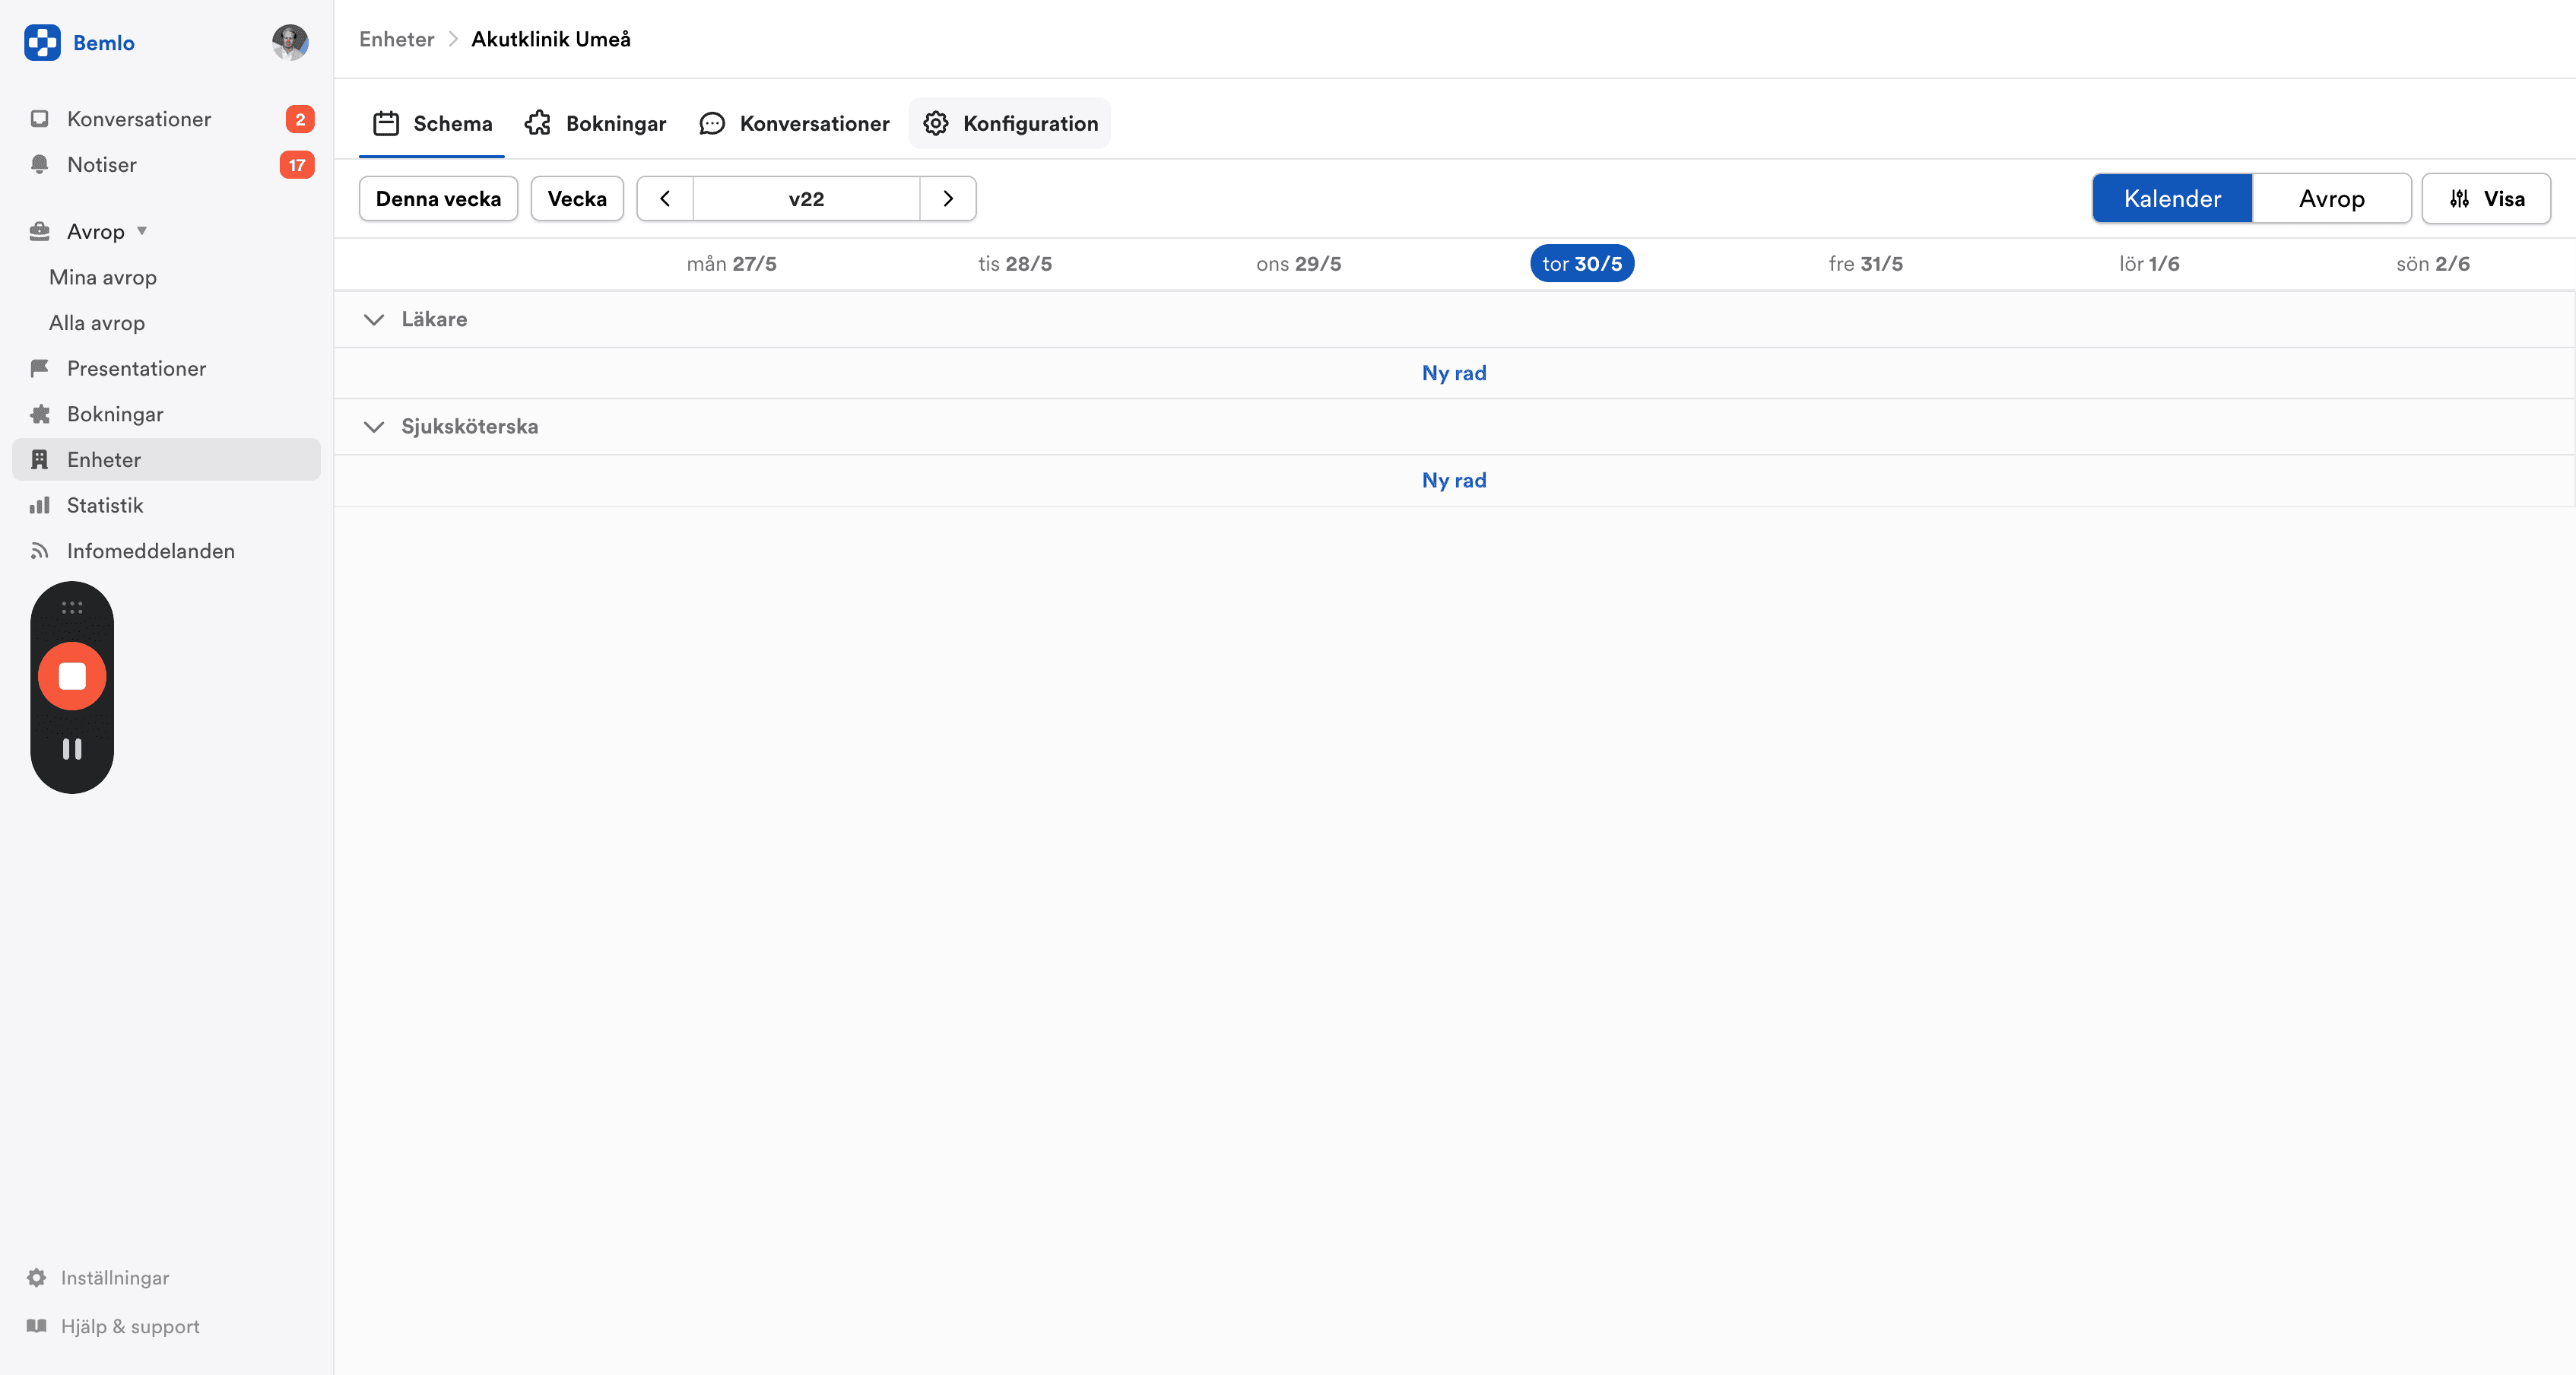Go to previous week arrow
The height and width of the screenshot is (1375, 2576).
[x=665, y=198]
